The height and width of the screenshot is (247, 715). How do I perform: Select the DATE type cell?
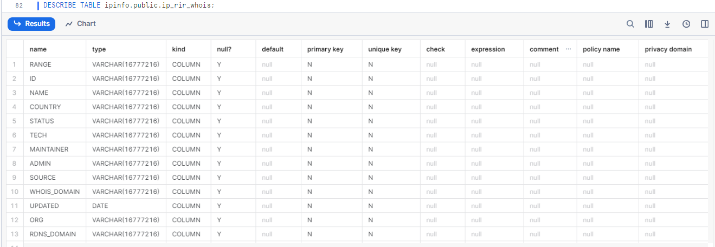pos(126,206)
